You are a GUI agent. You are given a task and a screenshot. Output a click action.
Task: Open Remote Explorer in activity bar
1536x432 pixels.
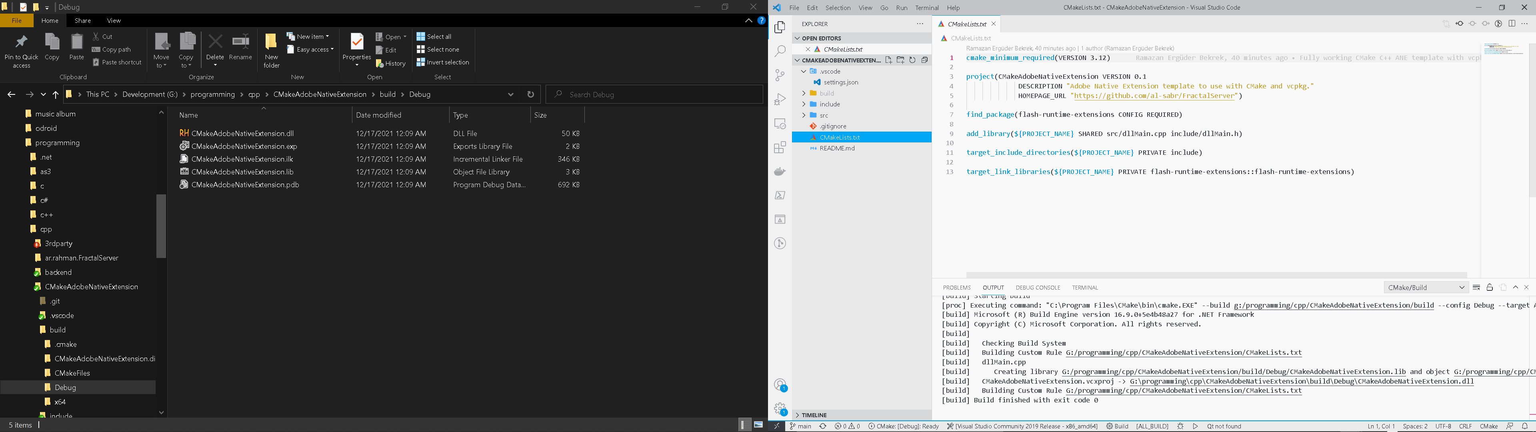pos(779,124)
